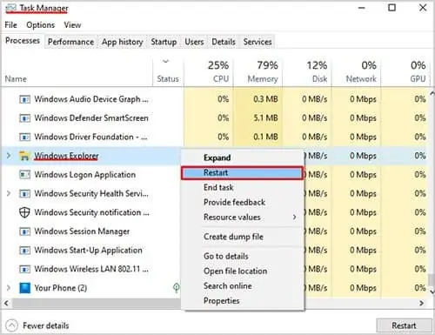Choose Open file location option
Image resolution: width=435 pixels, height=335 pixels.
pyautogui.click(x=243, y=271)
